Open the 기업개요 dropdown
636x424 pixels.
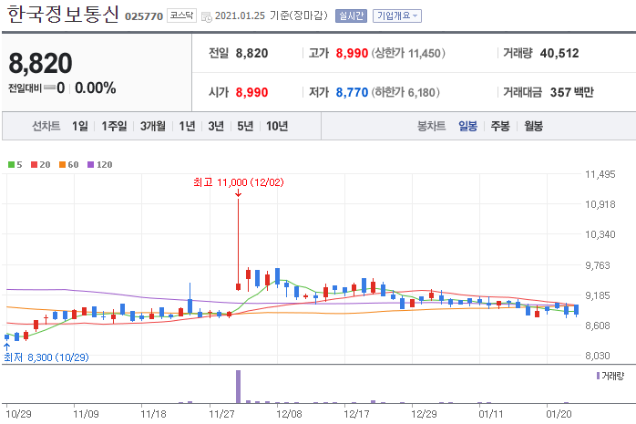(x=396, y=16)
